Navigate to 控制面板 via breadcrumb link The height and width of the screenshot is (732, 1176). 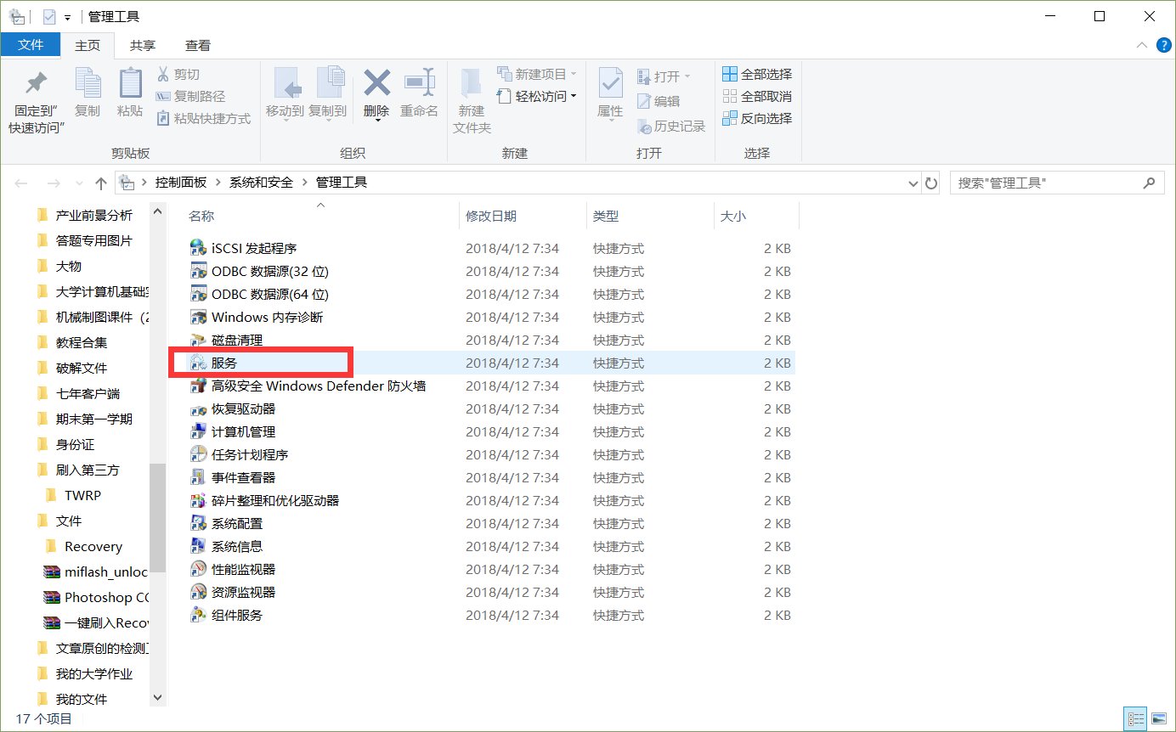181,182
